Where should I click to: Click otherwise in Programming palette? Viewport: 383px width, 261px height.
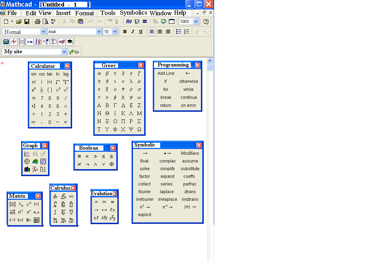pyautogui.click(x=189, y=81)
